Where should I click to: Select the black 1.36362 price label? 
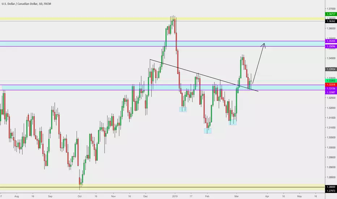(331, 21)
